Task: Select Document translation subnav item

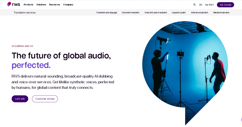Action: point(131,13)
